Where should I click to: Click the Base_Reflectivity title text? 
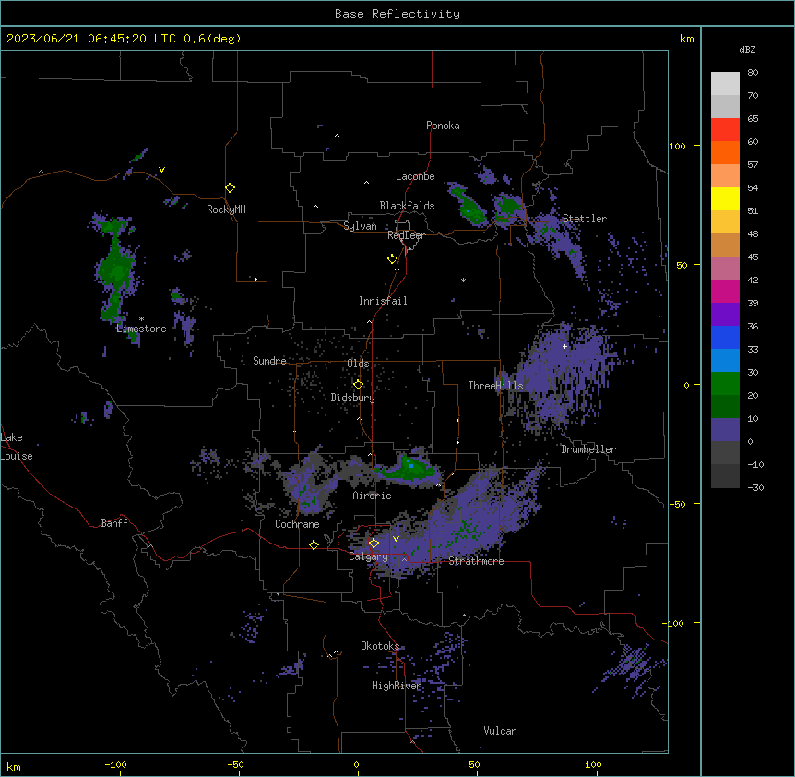(397, 14)
